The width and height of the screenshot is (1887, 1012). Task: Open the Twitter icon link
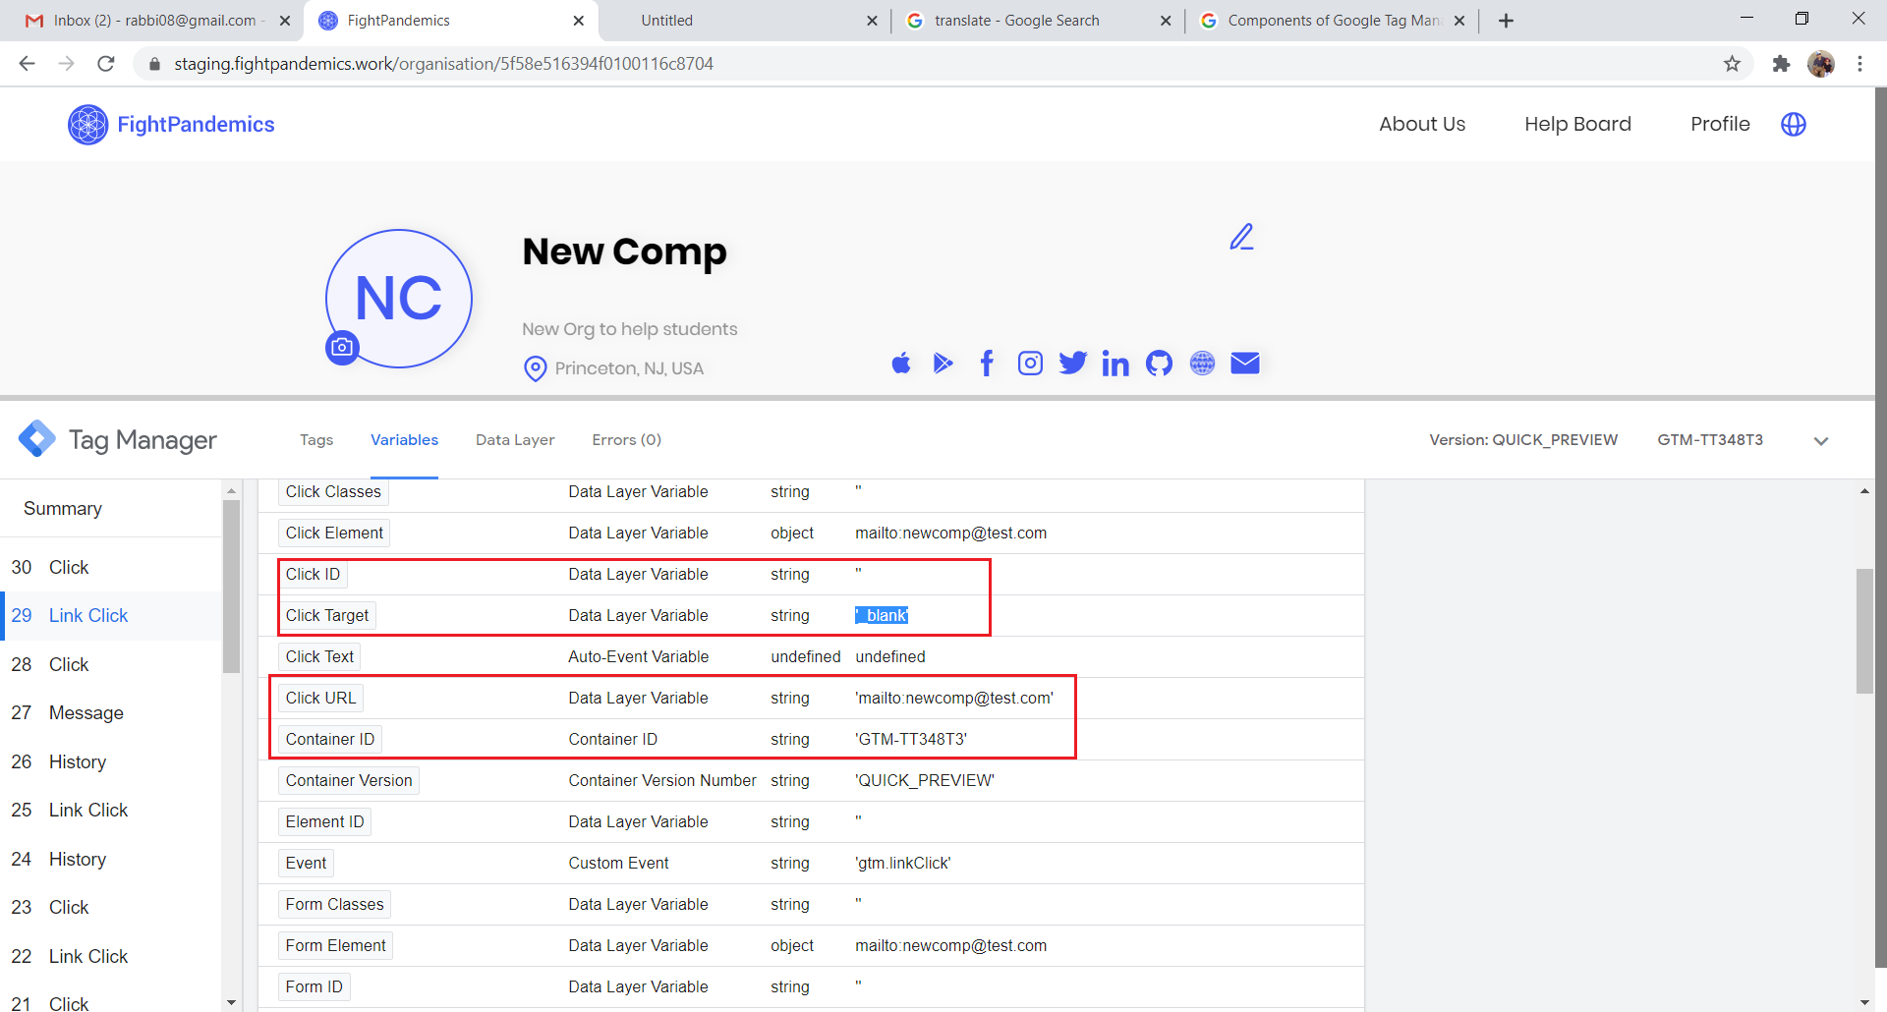pyautogui.click(x=1073, y=364)
